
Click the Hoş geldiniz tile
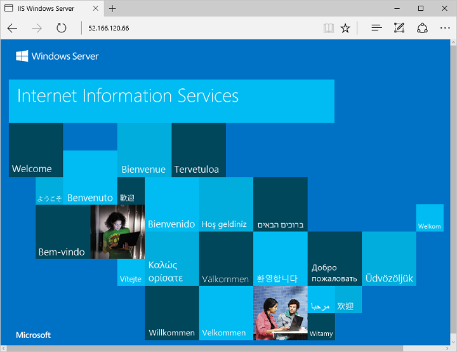point(226,205)
